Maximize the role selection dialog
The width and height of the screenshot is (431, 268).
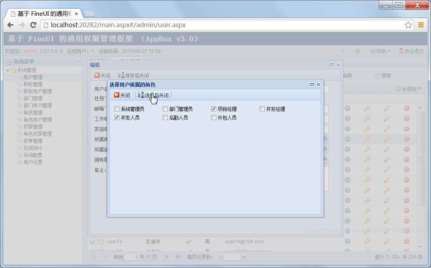tap(312, 85)
